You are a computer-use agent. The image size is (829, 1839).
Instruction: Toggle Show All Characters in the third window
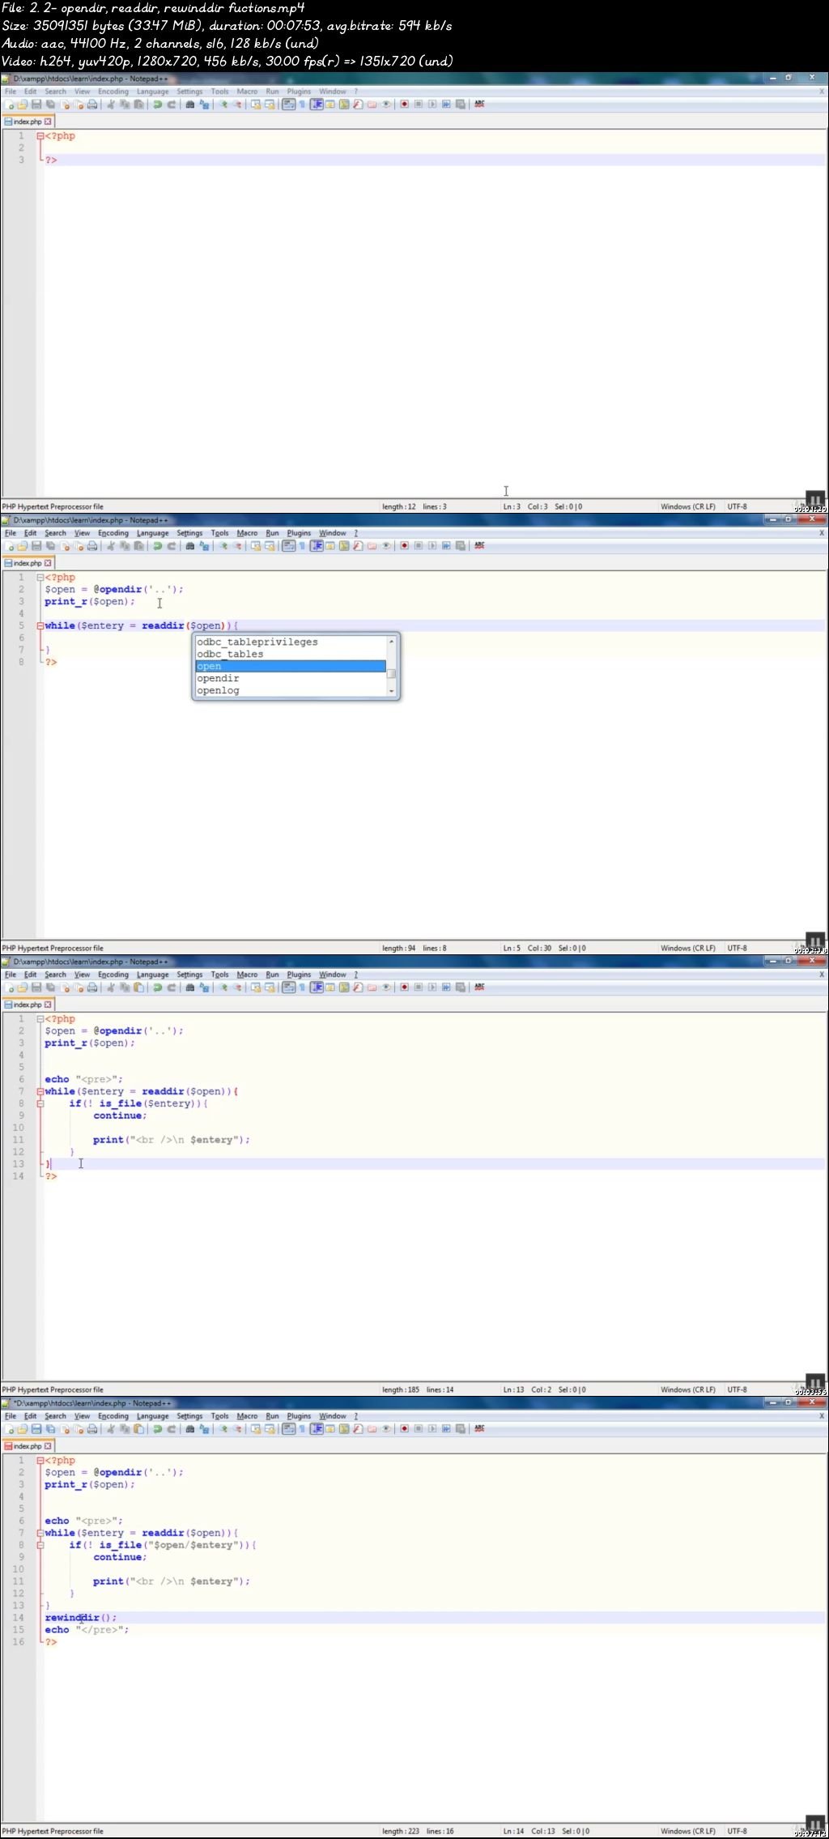[x=302, y=987]
